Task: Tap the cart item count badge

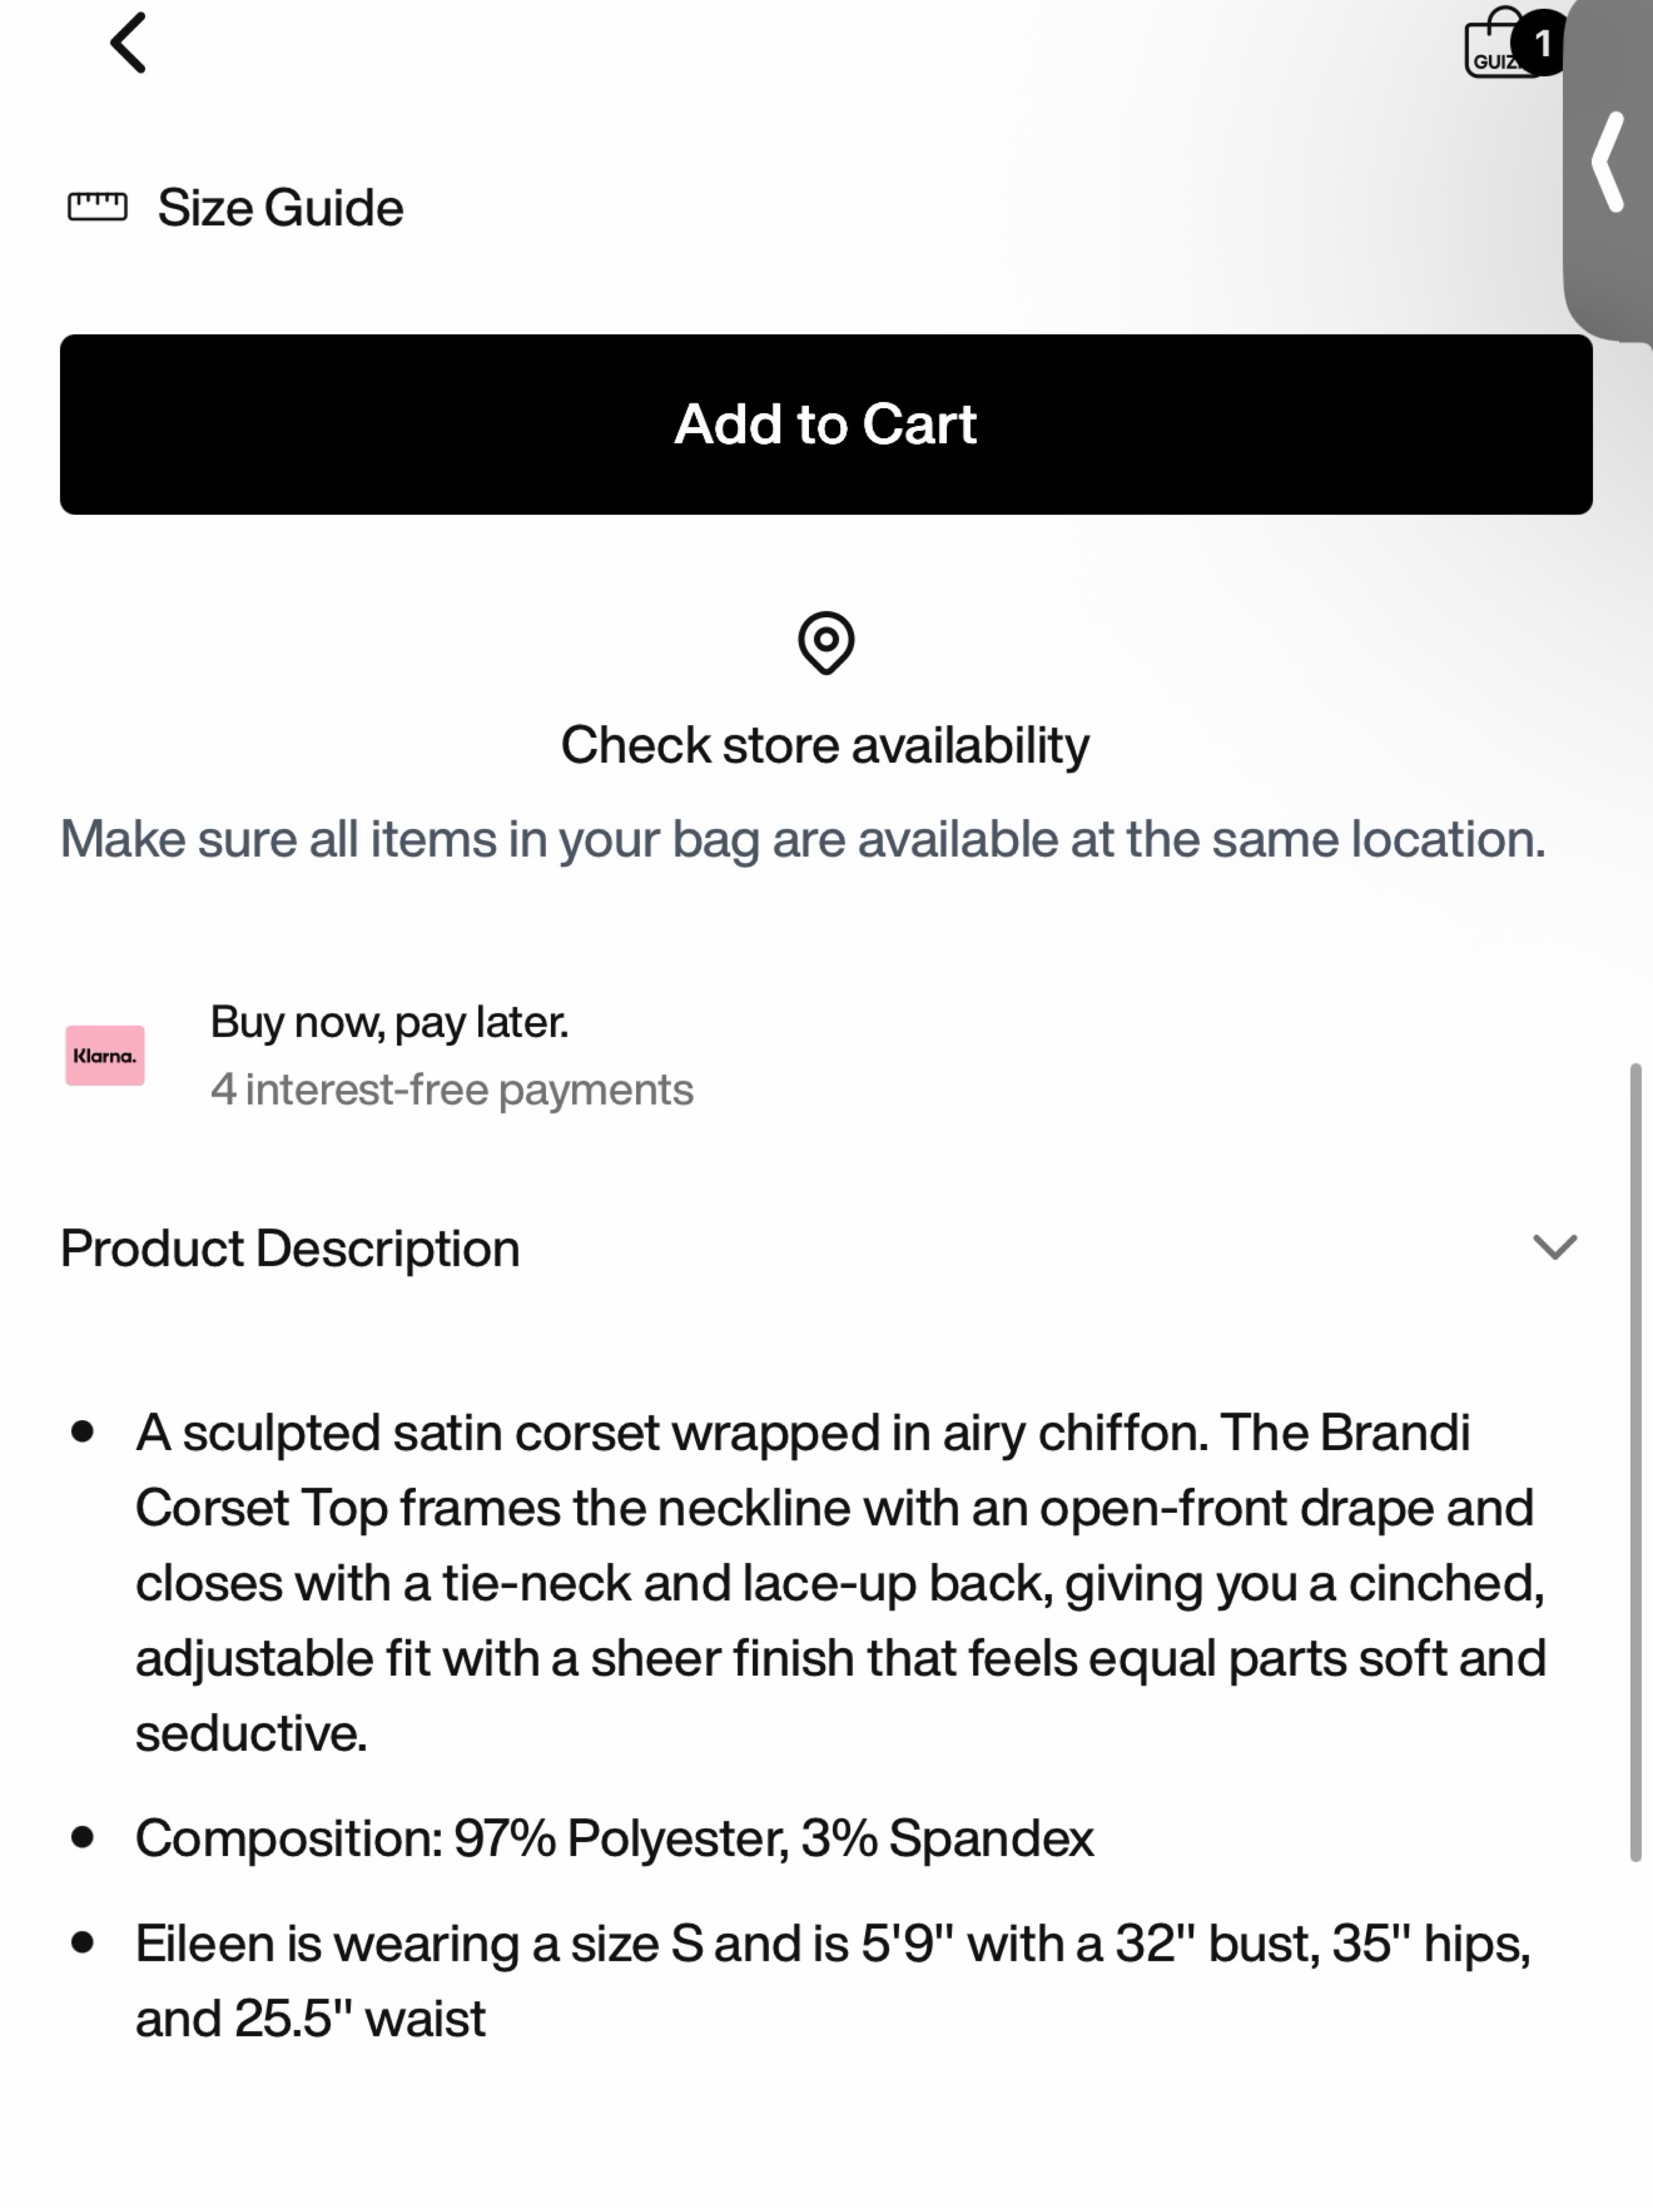Action: coord(1541,43)
